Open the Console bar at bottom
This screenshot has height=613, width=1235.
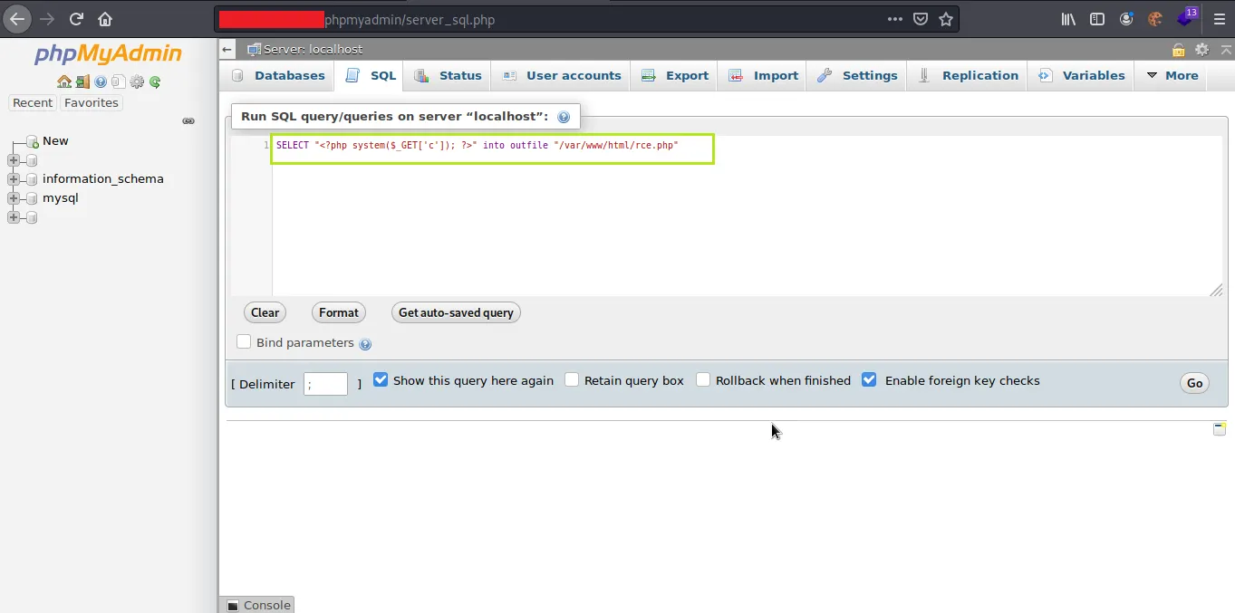pos(257,605)
